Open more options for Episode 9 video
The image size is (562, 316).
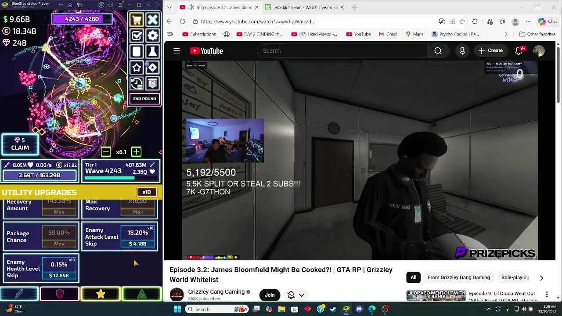pos(547,294)
